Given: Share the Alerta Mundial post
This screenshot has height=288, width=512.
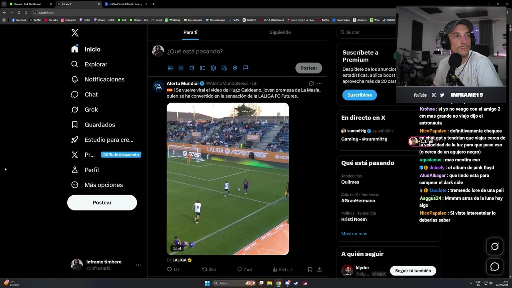Looking at the screenshot, I should (x=319, y=270).
